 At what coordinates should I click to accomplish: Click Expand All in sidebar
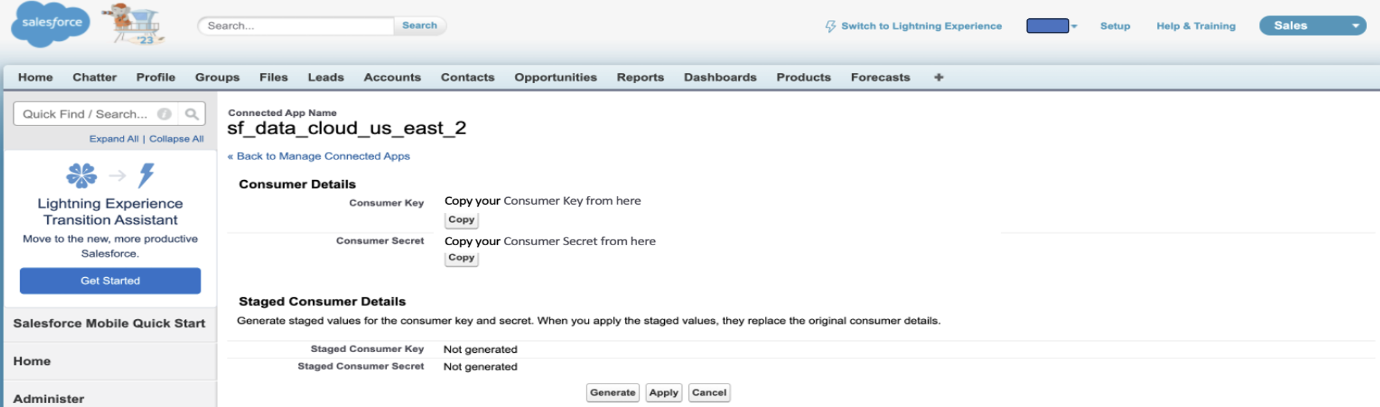click(x=113, y=139)
